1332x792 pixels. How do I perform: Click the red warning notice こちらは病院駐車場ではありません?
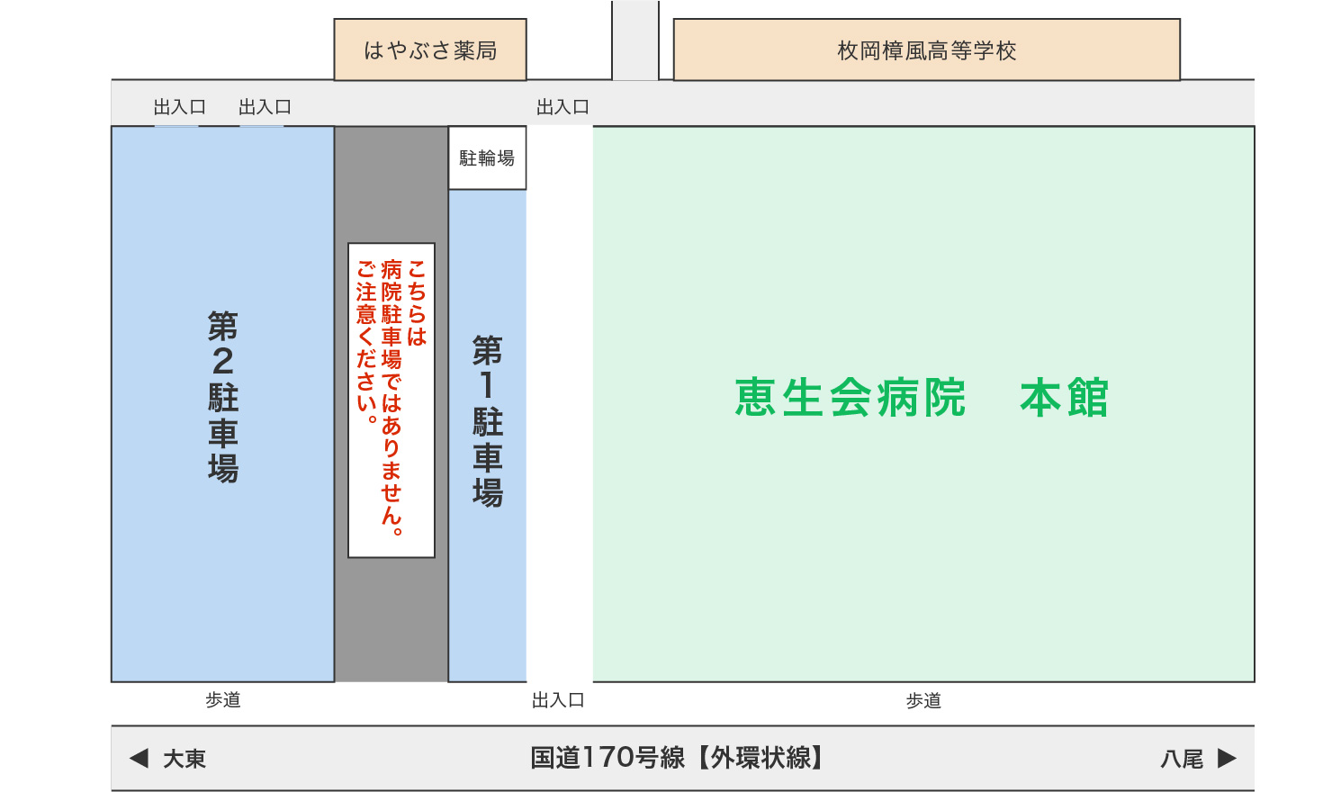(x=391, y=400)
